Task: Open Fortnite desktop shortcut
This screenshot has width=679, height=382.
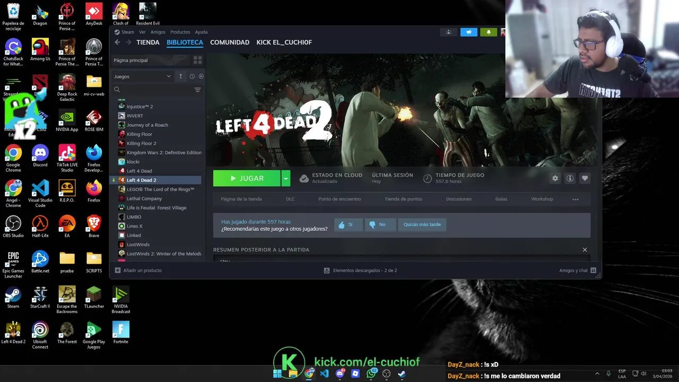Action: [121, 333]
